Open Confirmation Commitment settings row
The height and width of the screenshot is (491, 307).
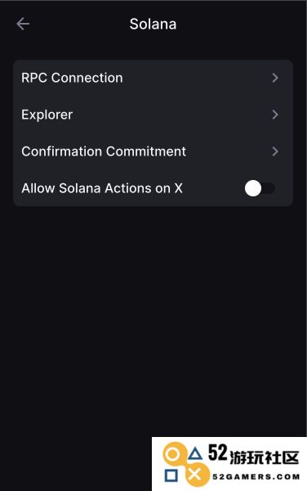pyautogui.click(x=153, y=151)
